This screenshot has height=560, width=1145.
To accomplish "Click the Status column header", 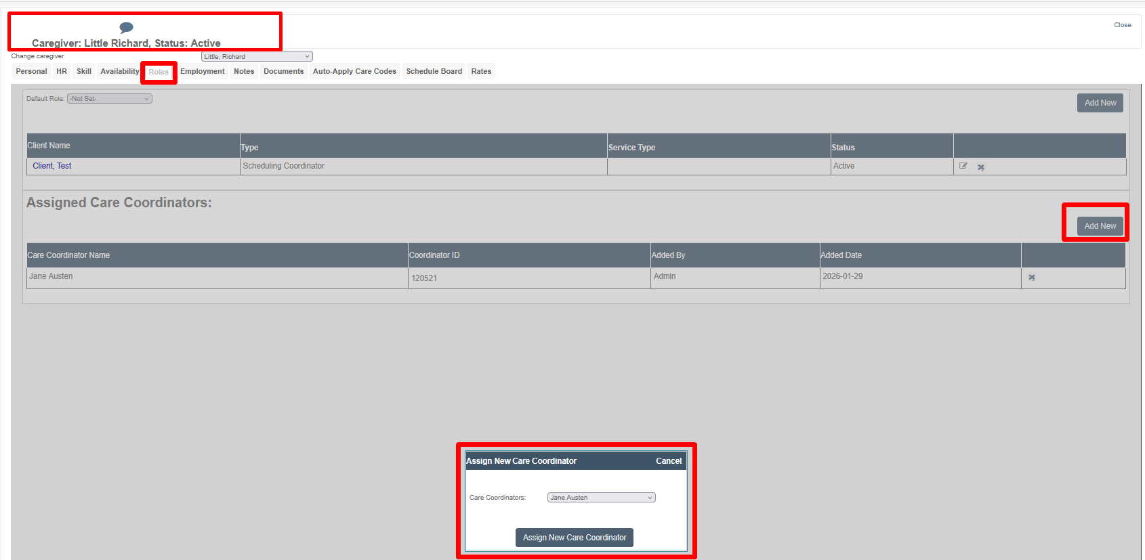I will [892, 146].
